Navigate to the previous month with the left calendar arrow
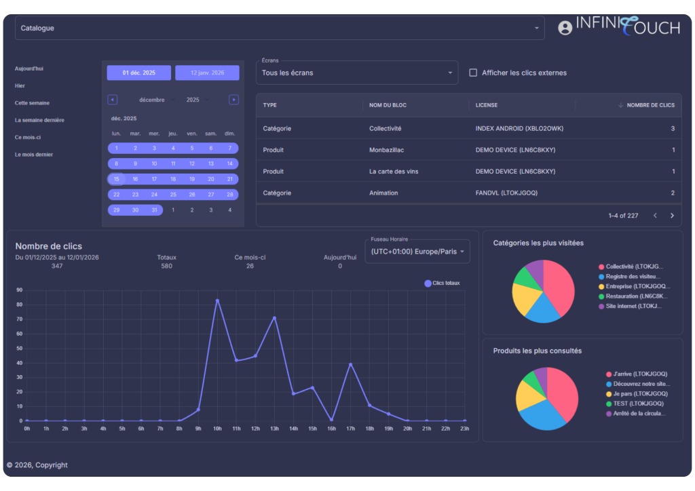Screen dimensions: 695x491 click(112, 99)
